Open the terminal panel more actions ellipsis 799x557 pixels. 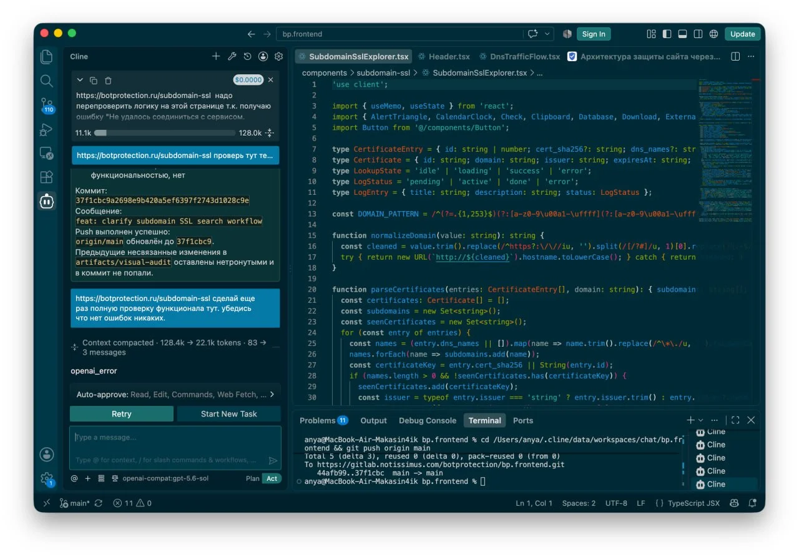(x=714, y=420)
